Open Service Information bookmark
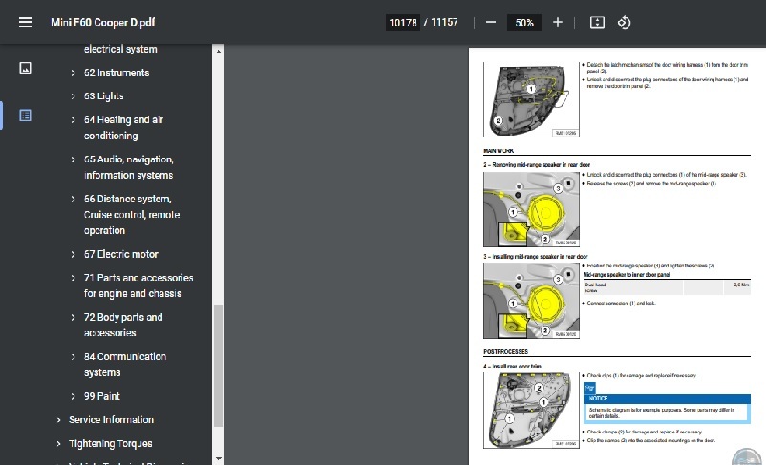This screenshot has height=465, width=766. [x=112, y=420]
